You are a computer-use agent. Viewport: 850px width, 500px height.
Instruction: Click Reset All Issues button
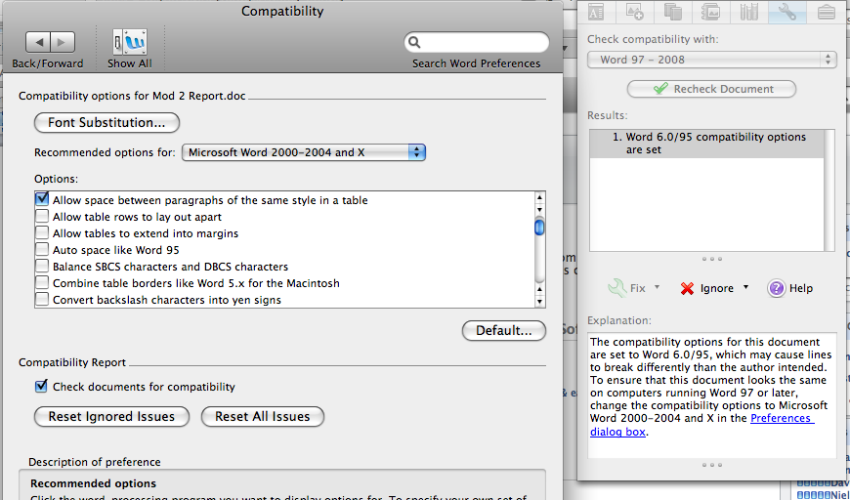click(x=263, y=417)
